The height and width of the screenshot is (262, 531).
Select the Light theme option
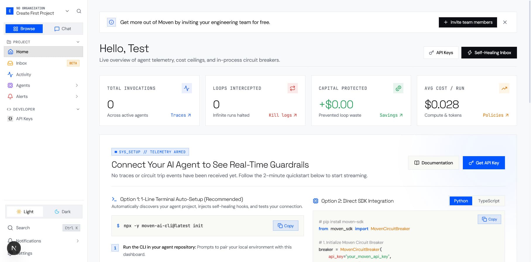tap(25, 212)
